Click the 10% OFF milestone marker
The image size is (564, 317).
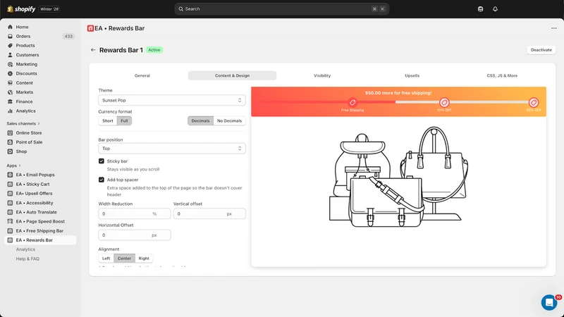point(444,102)
